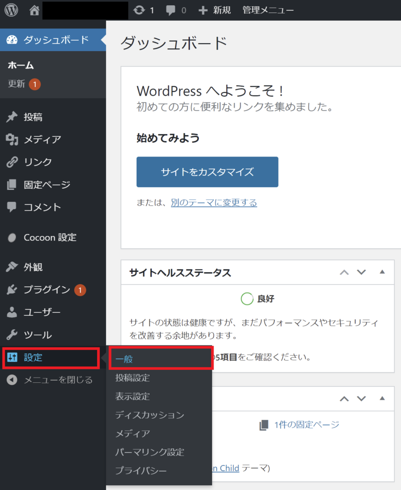Click the 外観 paintbrush icon

click(12, 267)
